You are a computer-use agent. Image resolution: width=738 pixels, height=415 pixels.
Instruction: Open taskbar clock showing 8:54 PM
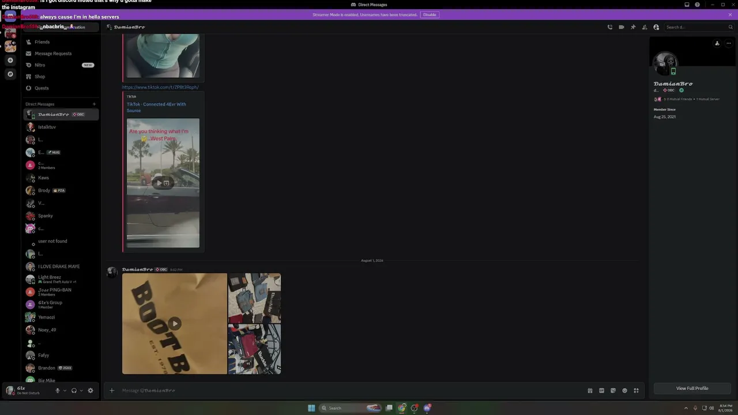(x=725, y=408)
